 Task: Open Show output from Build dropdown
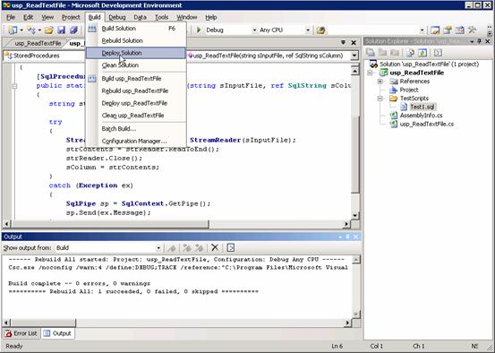(158, 248)
